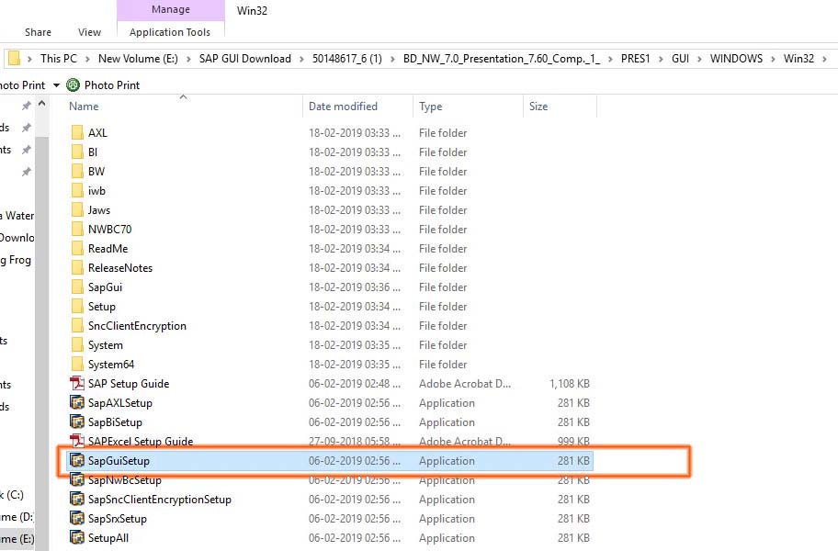
Task: Click the SapGuiSetup installer icon
Action: pyautogui.click(x=77, y=460)
